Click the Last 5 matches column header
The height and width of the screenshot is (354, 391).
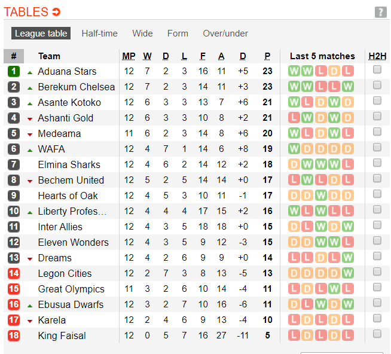coord(322,56)
